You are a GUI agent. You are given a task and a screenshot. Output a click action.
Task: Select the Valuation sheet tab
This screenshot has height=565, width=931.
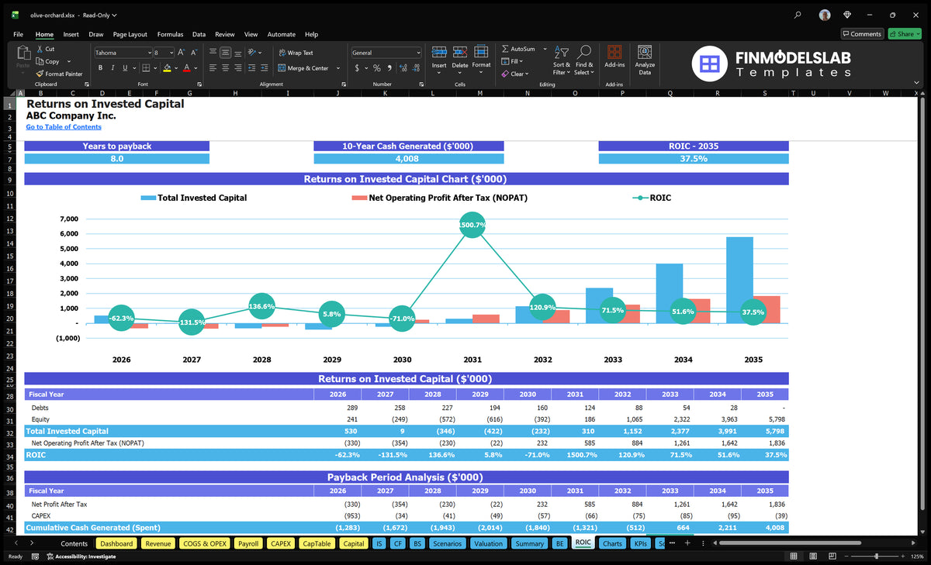pos(488,543)
